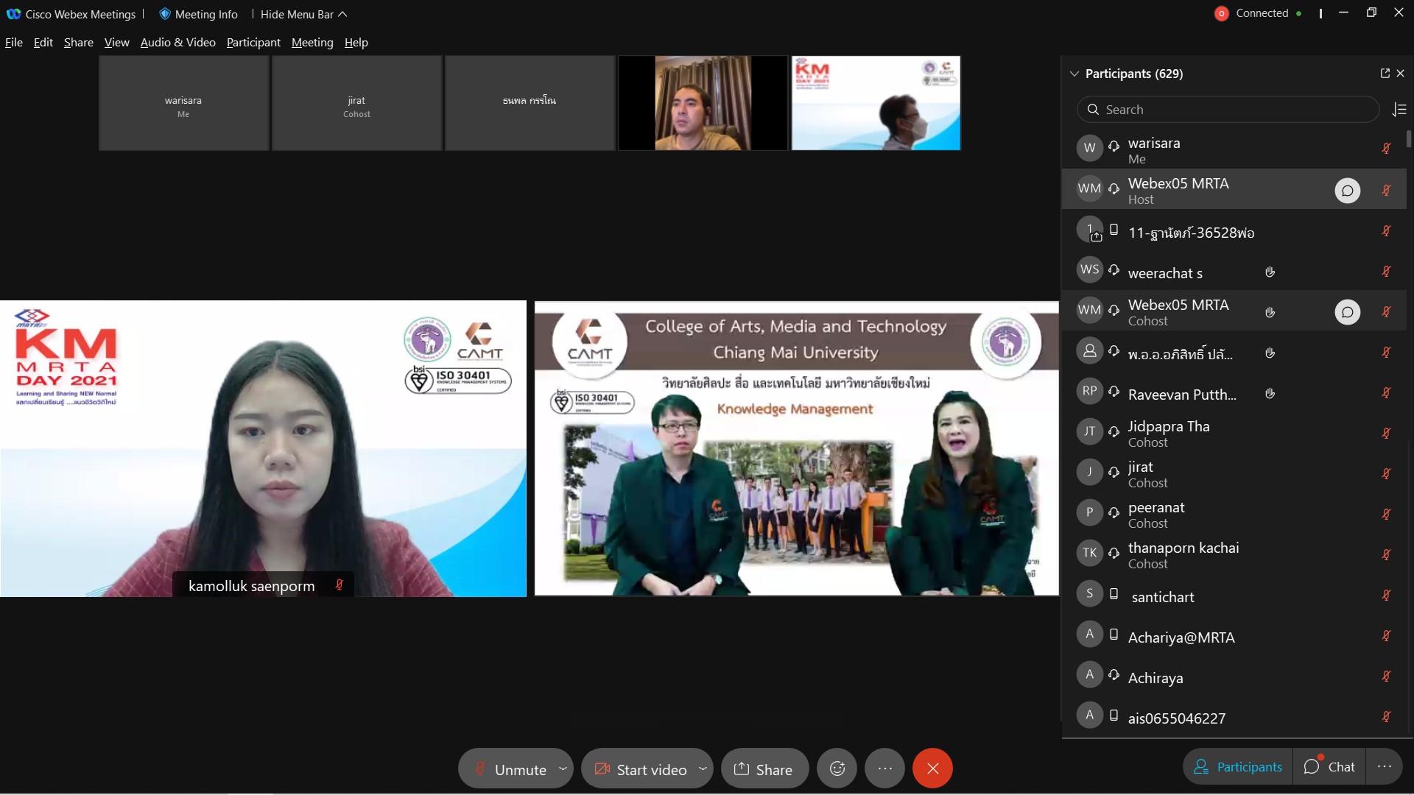The image size is (1414, 795).
Task: Unmute your microphone
Action: [516, 768]
